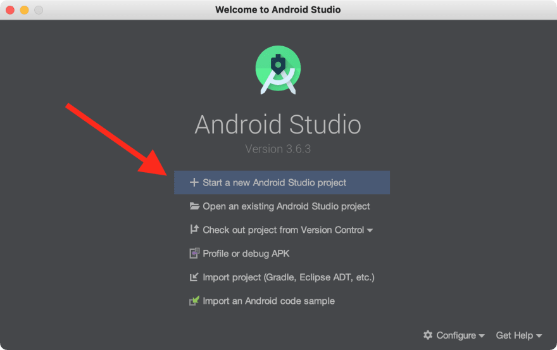
Task: Click the plus icon for new project
Action: [194, 182]
